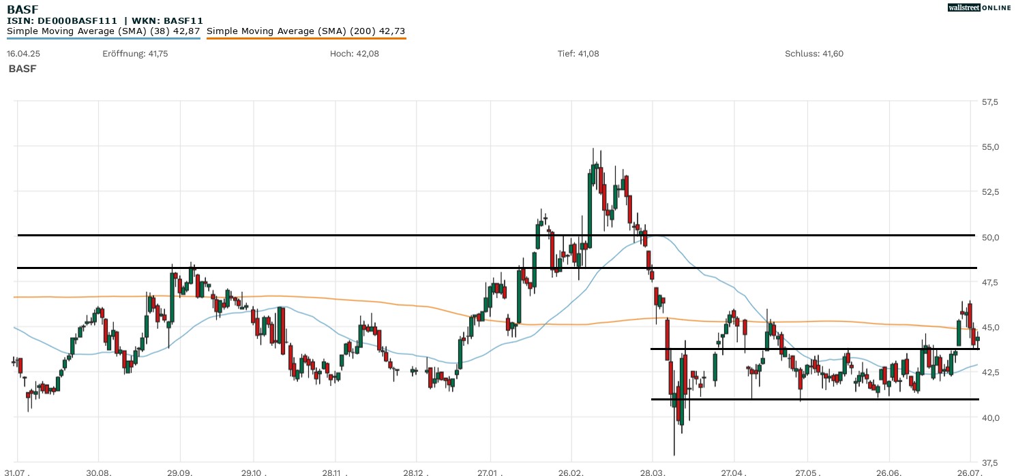Viewport: 1016px width, 476px height.
Task: Click the gray BASF chart series label
Action: pos(23,69)
